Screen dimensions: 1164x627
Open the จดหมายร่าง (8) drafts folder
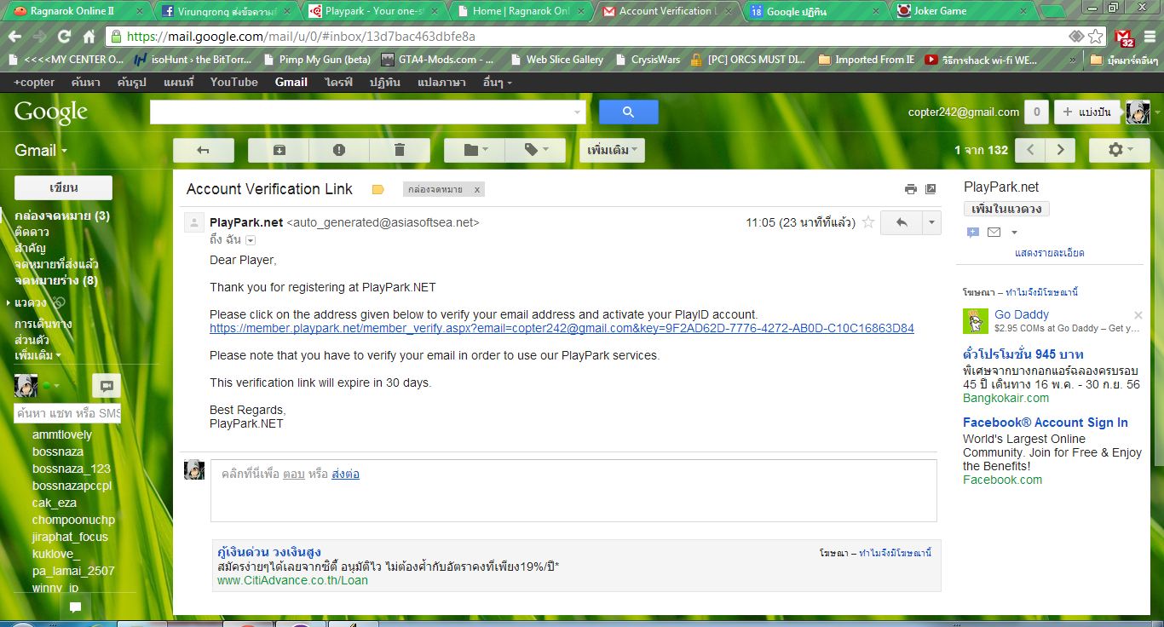[x=56, y=280]
